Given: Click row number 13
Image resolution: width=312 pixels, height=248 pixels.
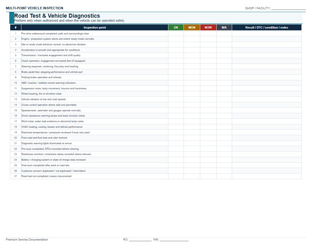Looking at the screenshot, I should 15,99.
